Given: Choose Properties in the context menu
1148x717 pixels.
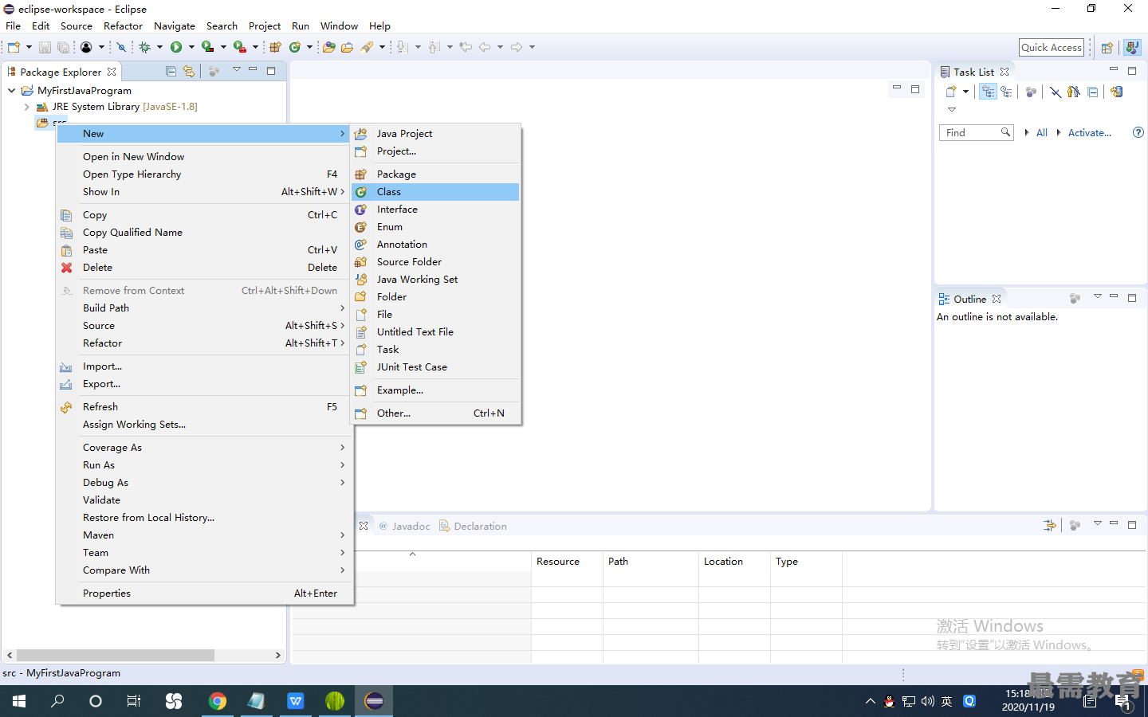Looking at the screenshot, I should click(204, 594).
